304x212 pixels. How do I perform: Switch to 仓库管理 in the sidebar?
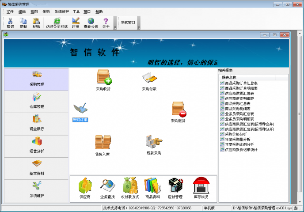pyautogui.click(x=37, y=101)
